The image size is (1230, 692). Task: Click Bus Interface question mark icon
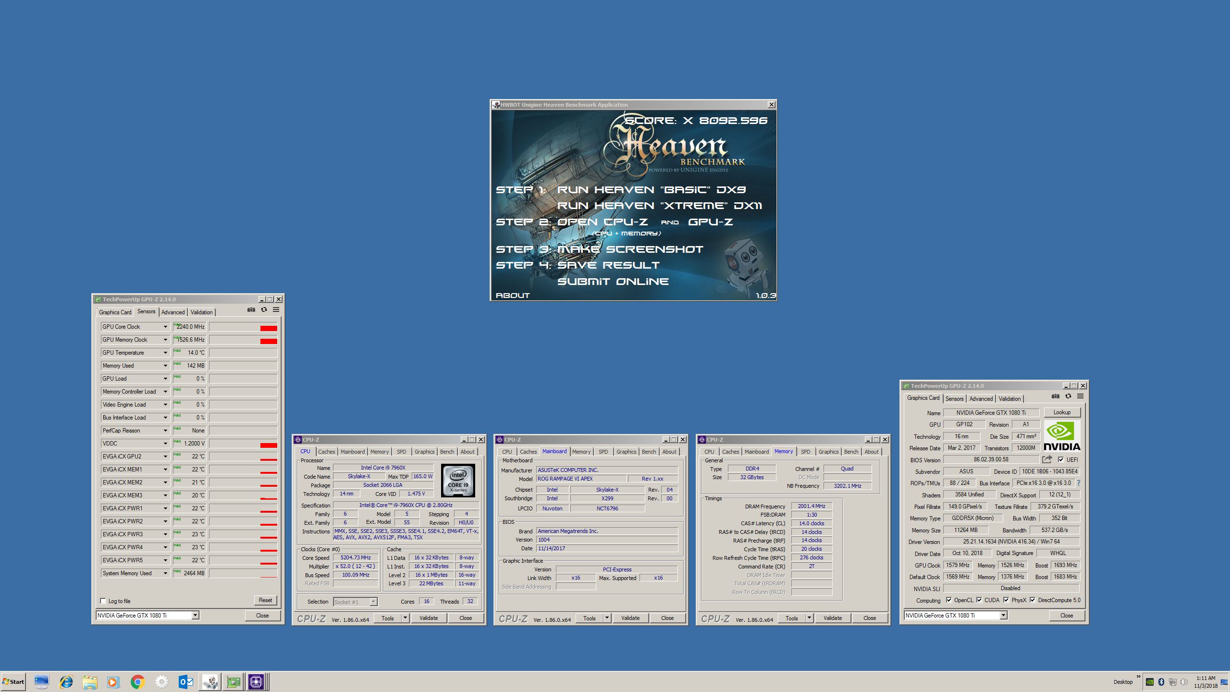coord(1079,483)
